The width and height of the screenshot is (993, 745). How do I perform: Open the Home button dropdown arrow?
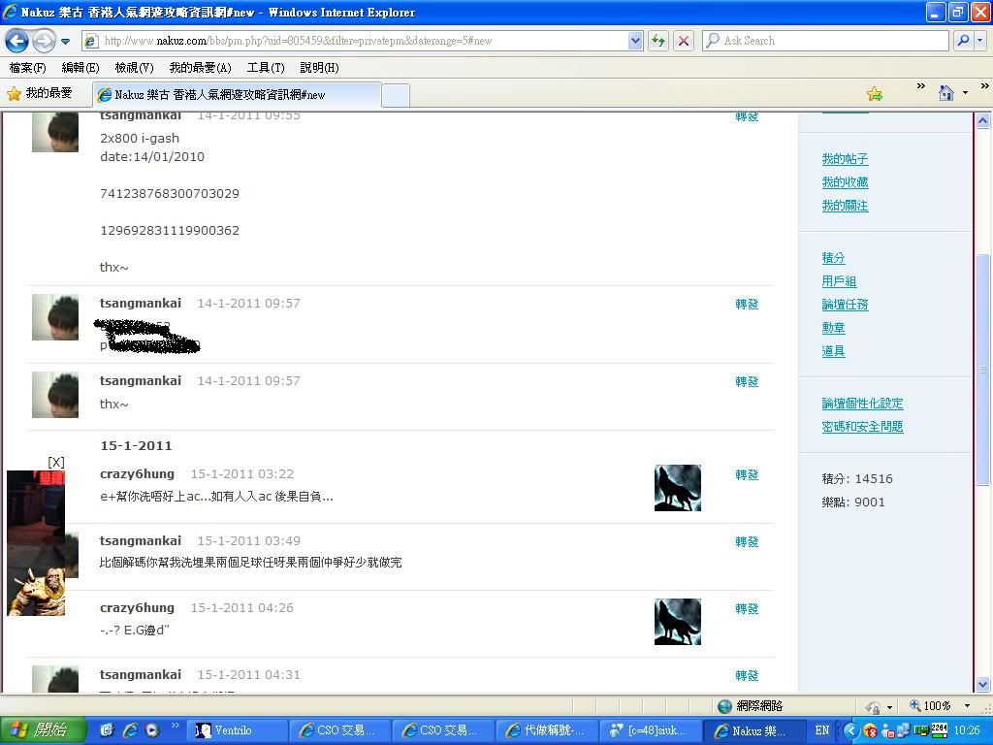[965, 94]
